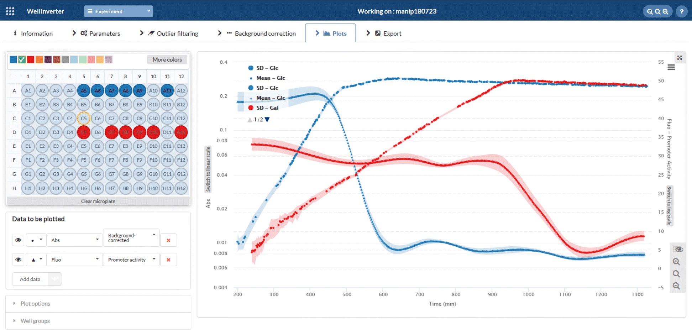Open the Background correction tab

(x=261, y=33)
